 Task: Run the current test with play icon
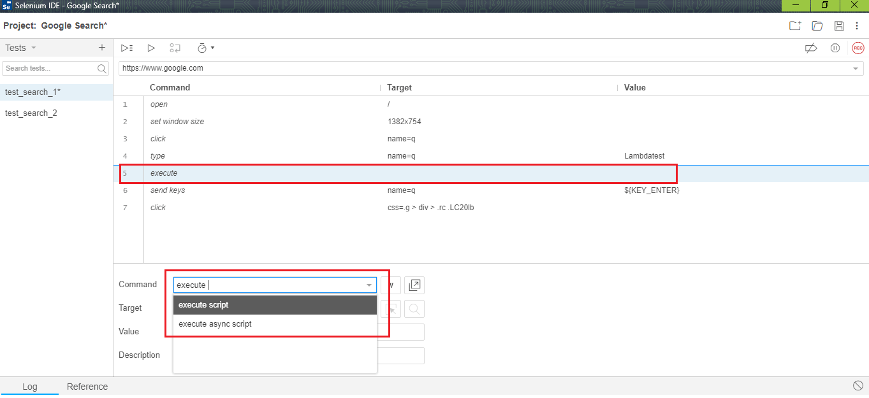[x=151, y=48]
